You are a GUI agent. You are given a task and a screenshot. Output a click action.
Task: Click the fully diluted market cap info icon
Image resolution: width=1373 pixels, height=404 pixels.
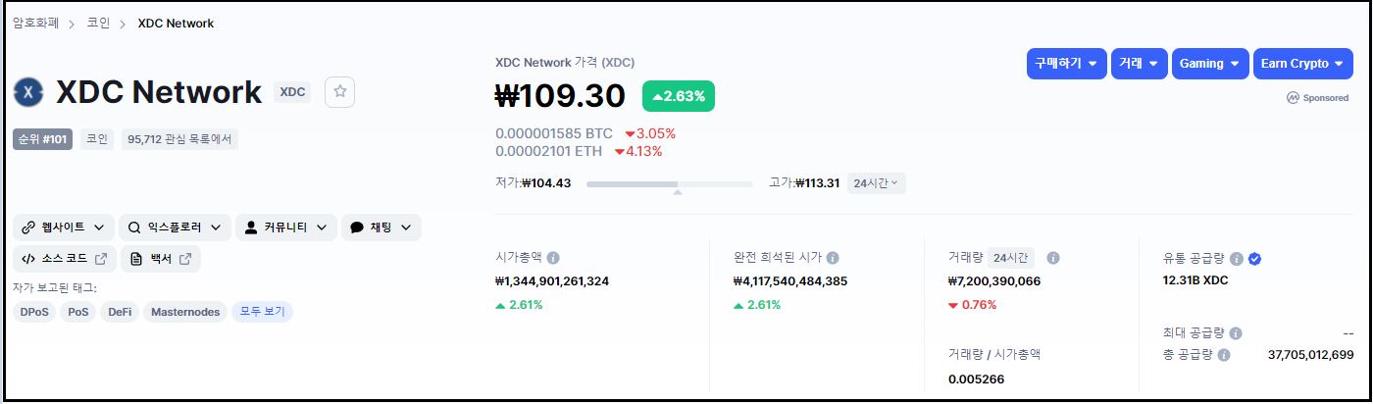[833, 258]
